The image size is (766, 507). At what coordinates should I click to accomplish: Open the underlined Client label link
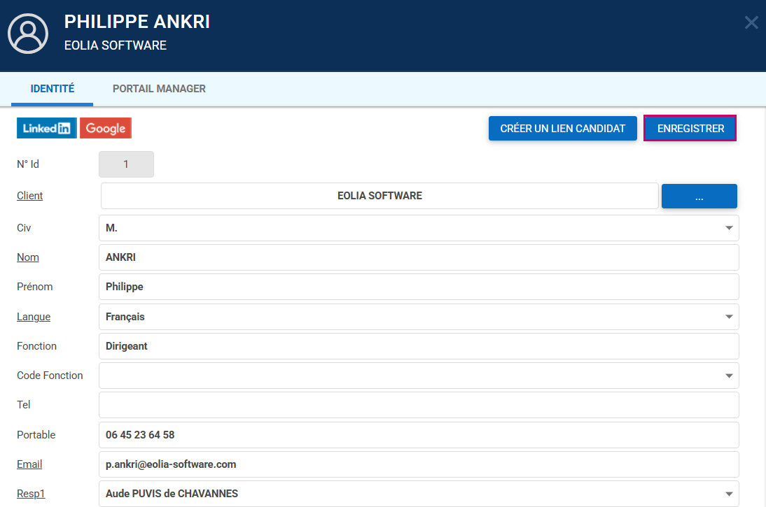point(30,196)
